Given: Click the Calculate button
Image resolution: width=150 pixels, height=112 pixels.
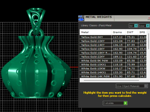Looking at the screenshot, I should (115, 103).
